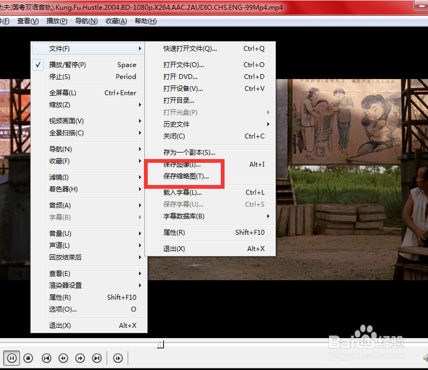Image resolution: width=428 pixels, height=370 pixels.
Task: Choose 打开目录...
Action: coord(210,101)
